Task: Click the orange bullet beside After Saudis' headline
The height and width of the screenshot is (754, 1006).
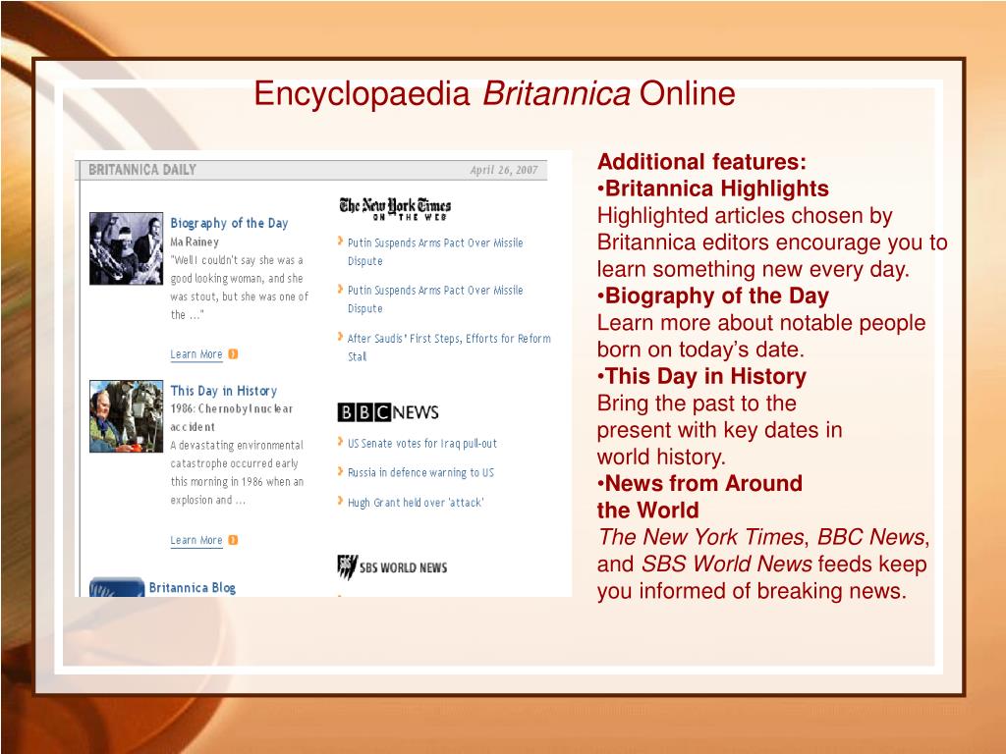Action: 340,337
